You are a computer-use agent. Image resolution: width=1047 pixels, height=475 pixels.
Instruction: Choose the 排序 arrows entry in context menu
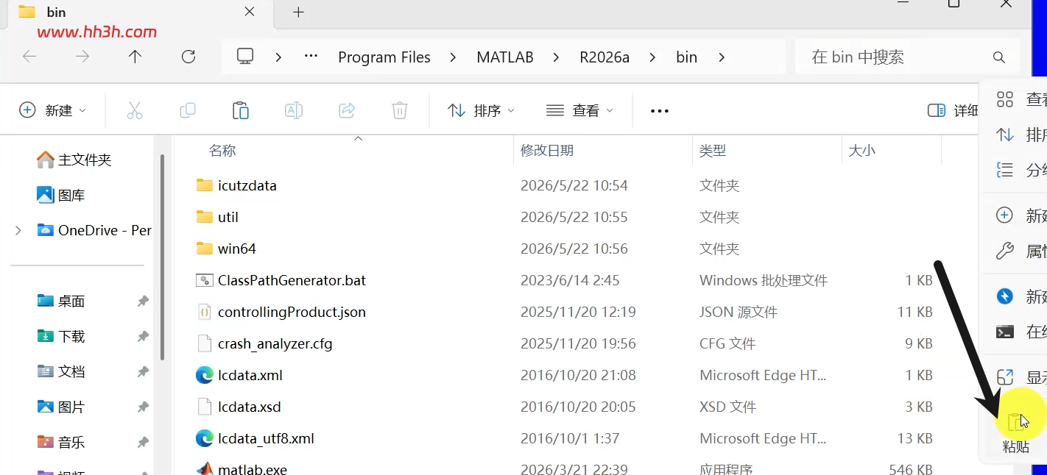coord(1020,135)
